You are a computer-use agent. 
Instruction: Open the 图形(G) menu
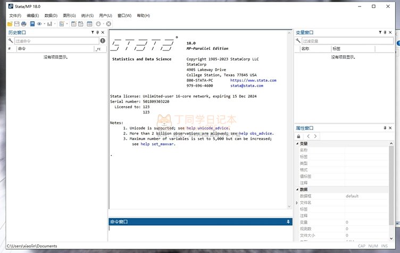[69, 15]
